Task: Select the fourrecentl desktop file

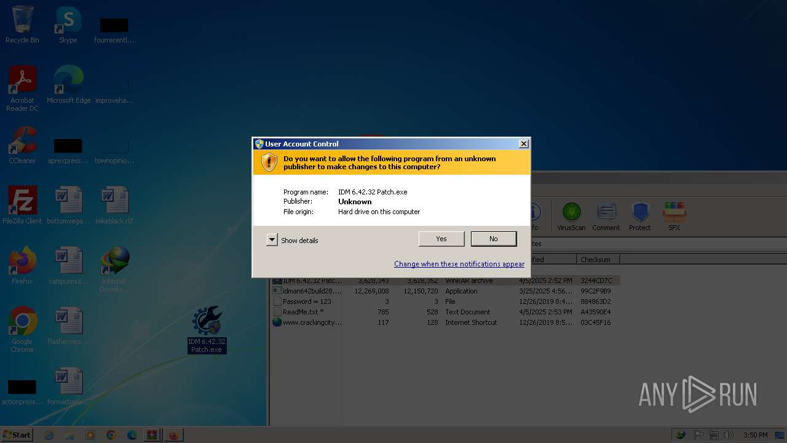Action: coord(114,30)
